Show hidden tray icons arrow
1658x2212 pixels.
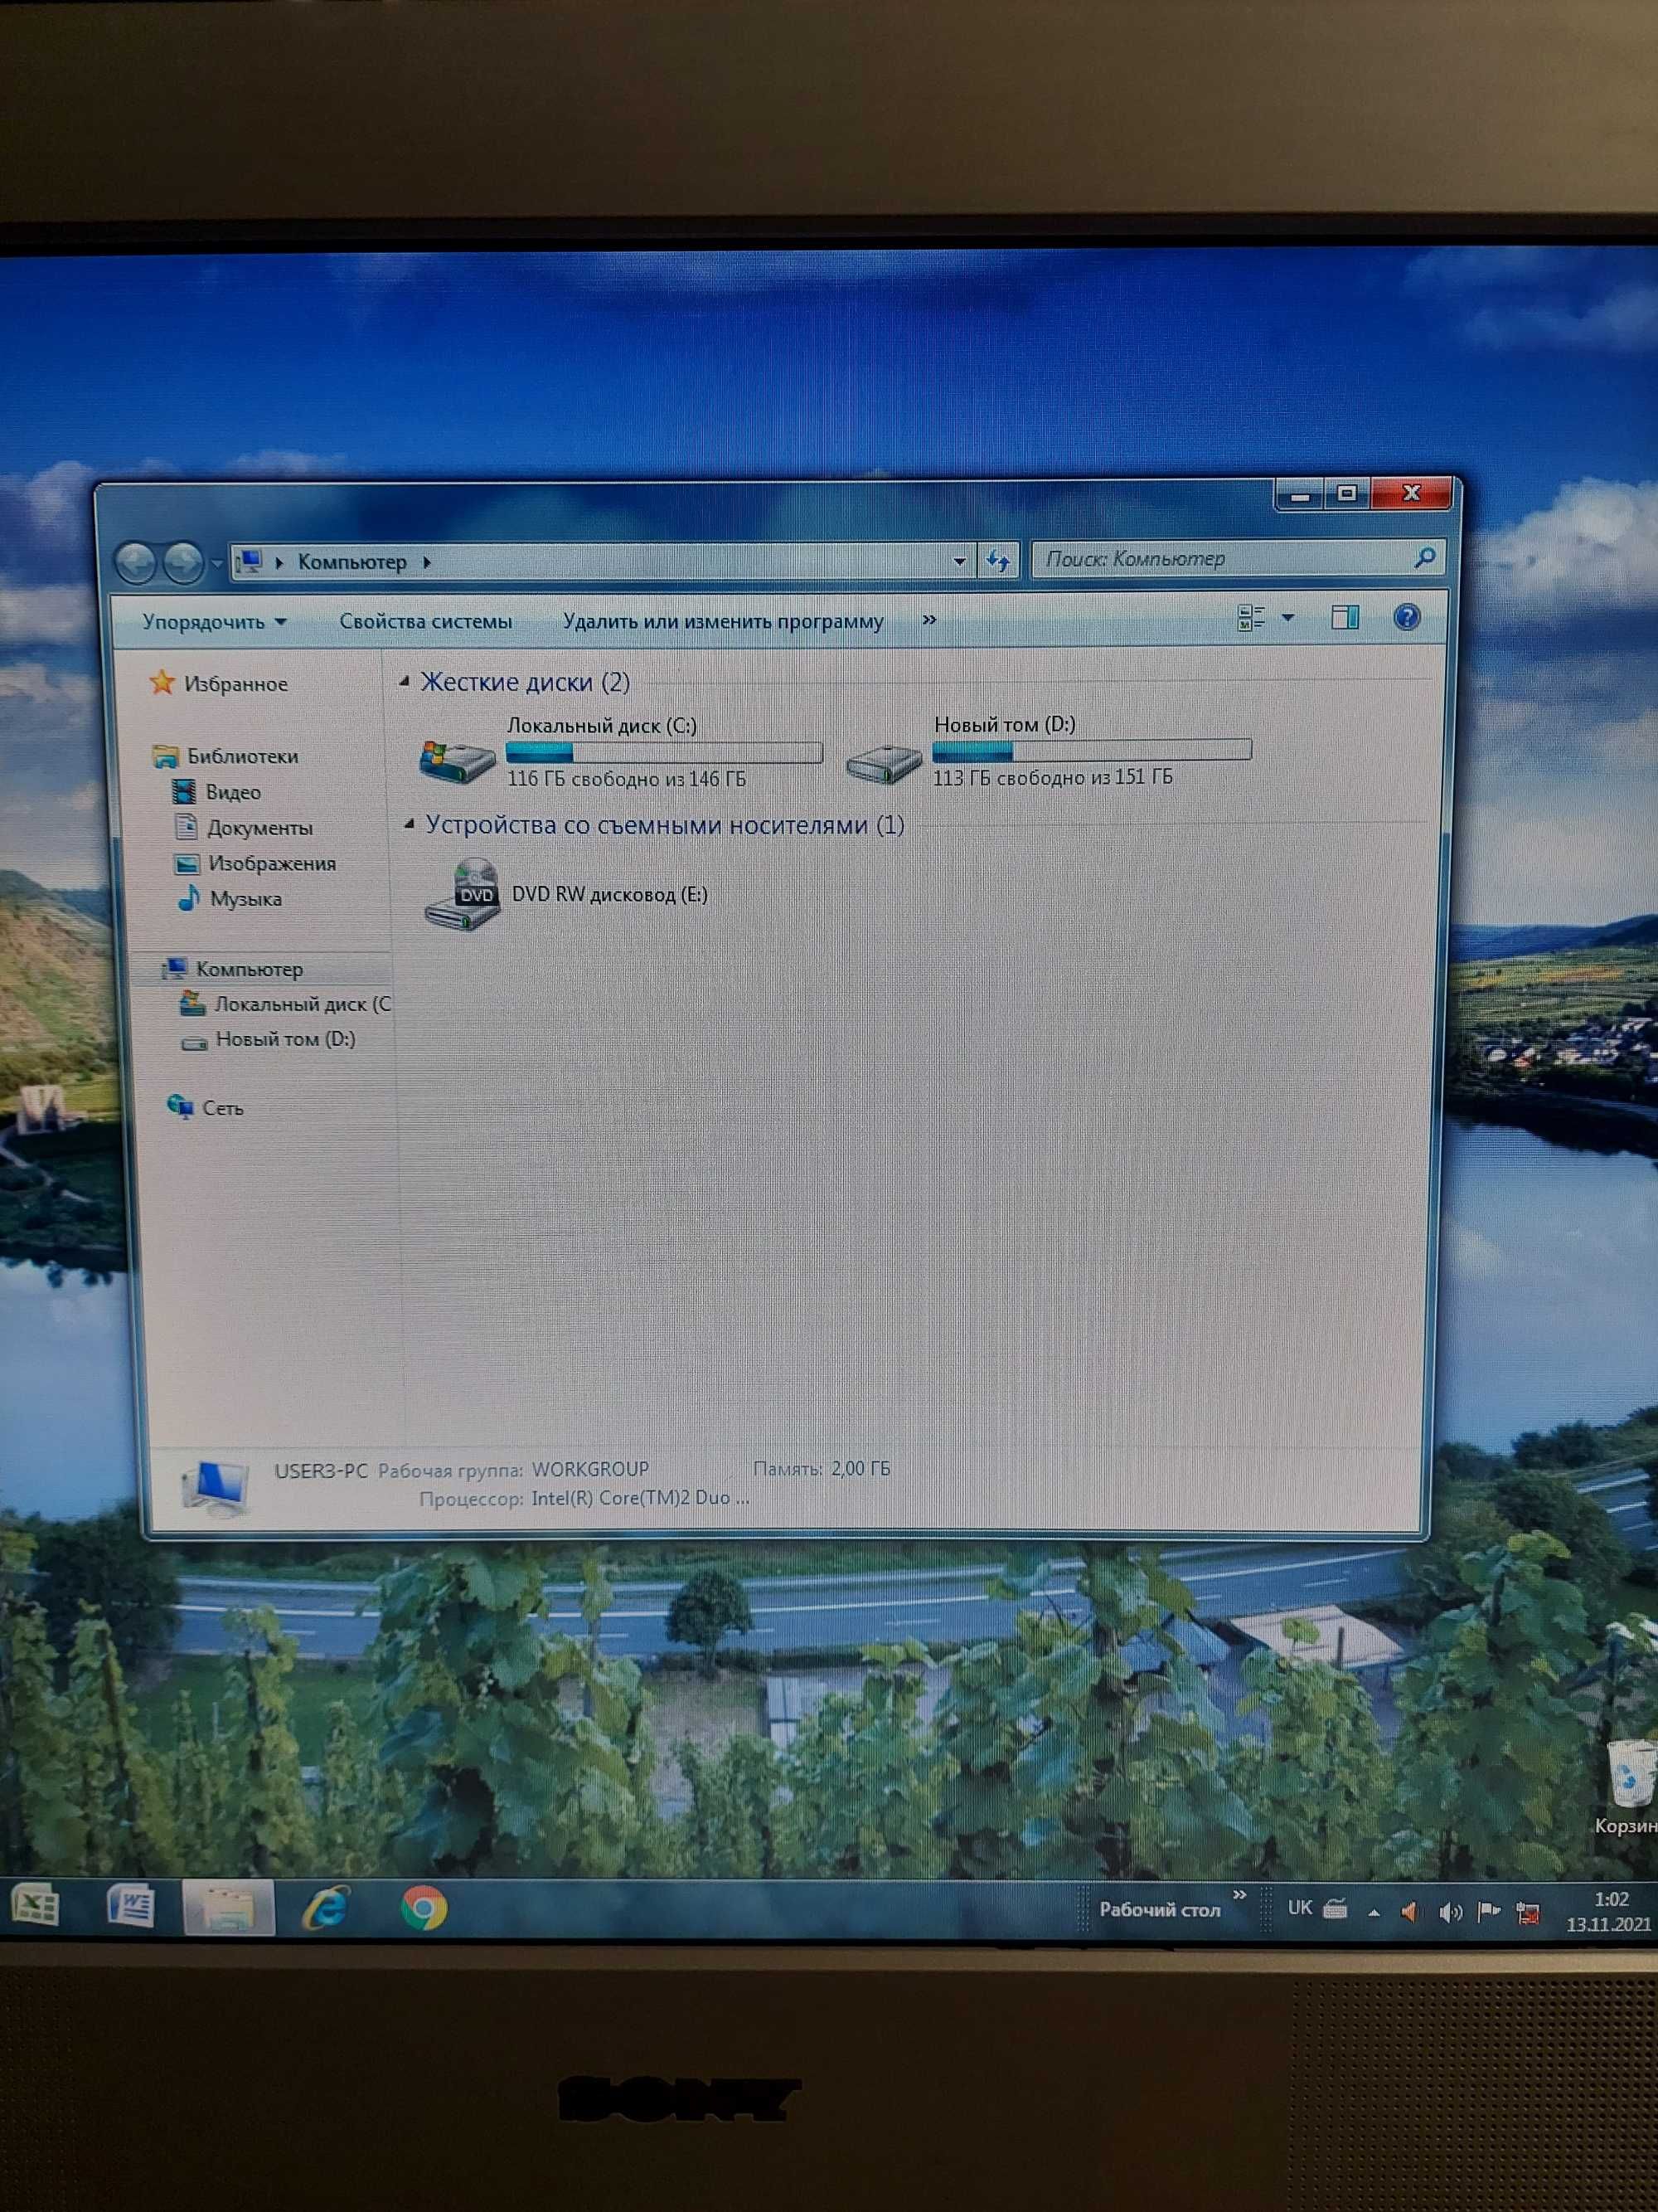(1374, 1913)
